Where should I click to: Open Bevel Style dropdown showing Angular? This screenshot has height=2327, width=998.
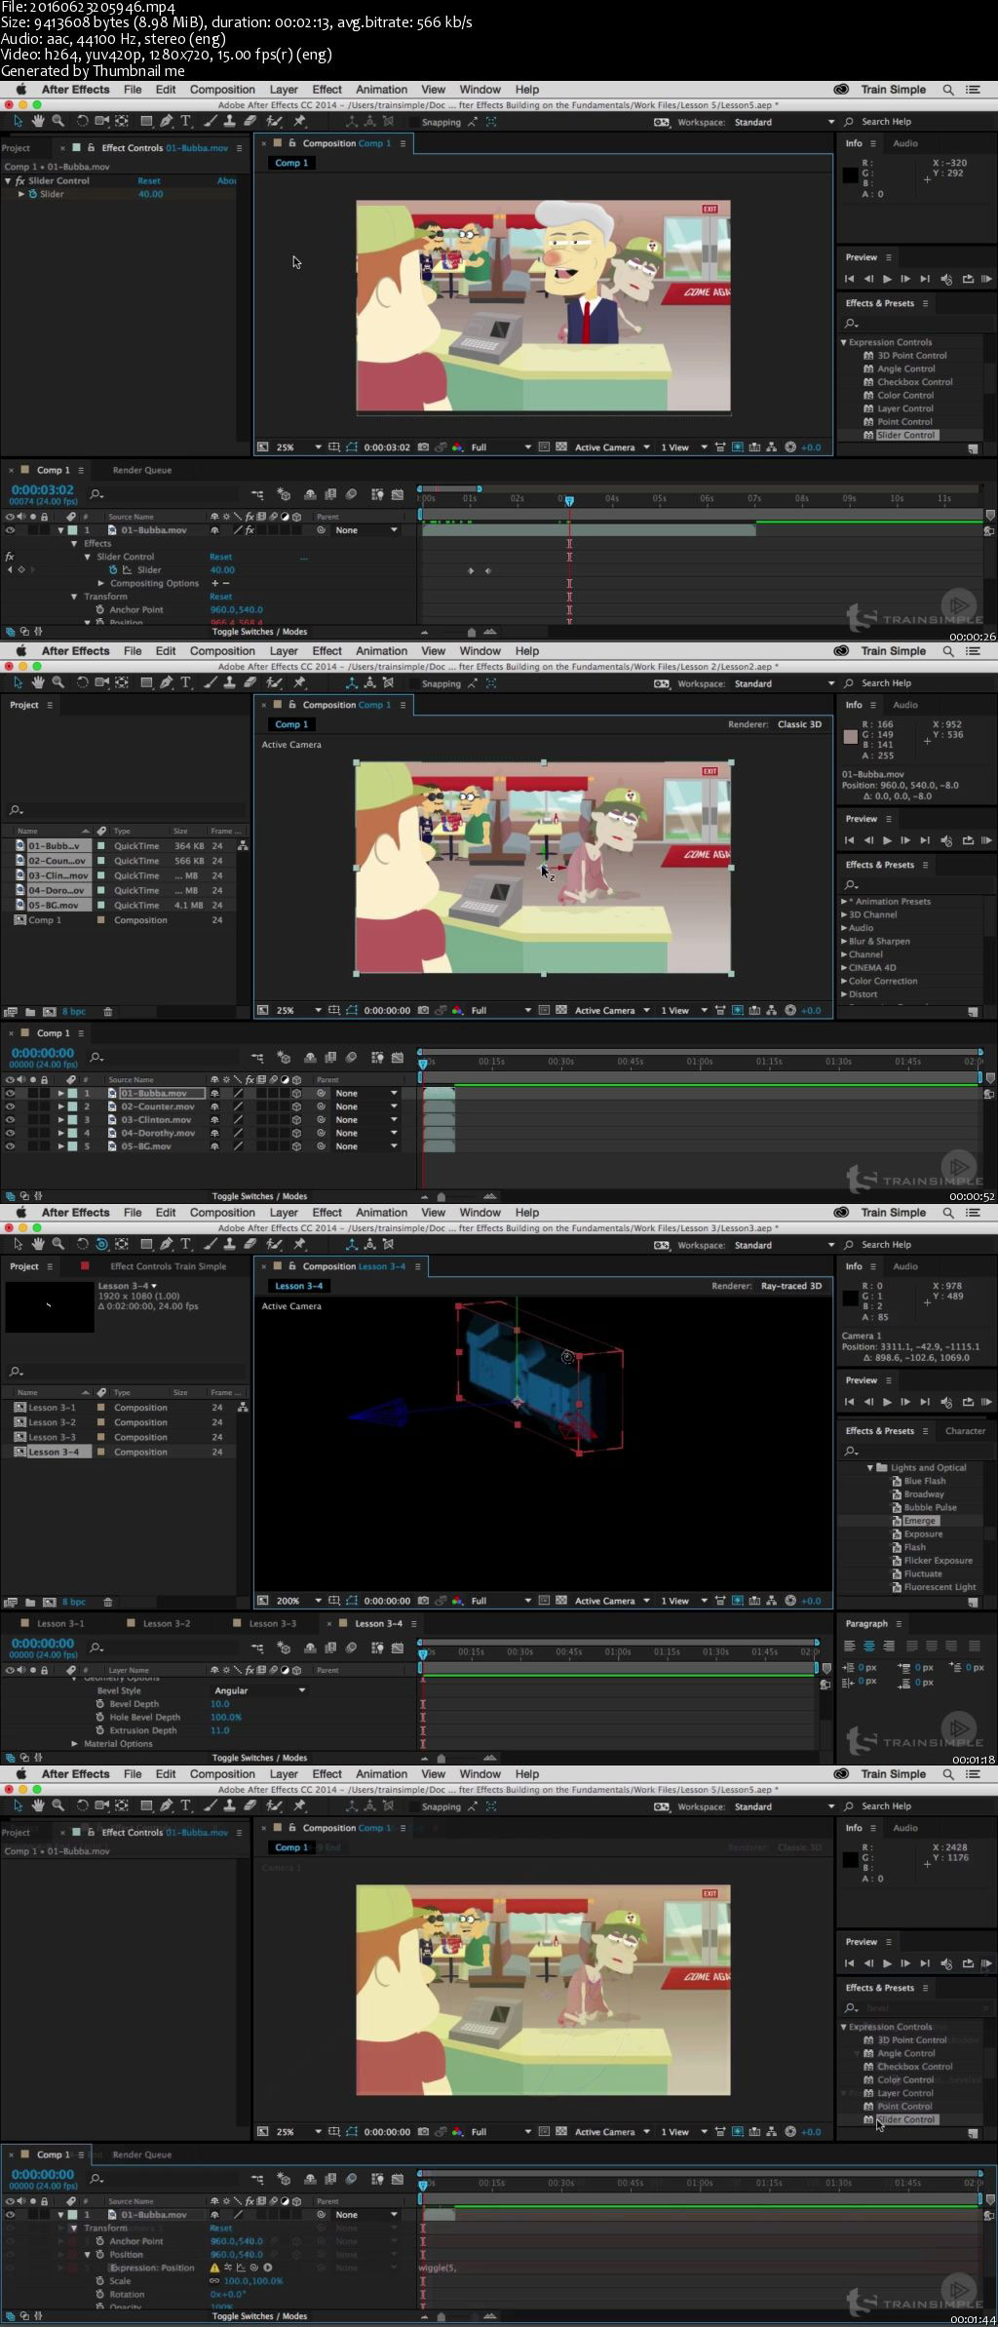pyautogui.click(x=259, y=1690)
